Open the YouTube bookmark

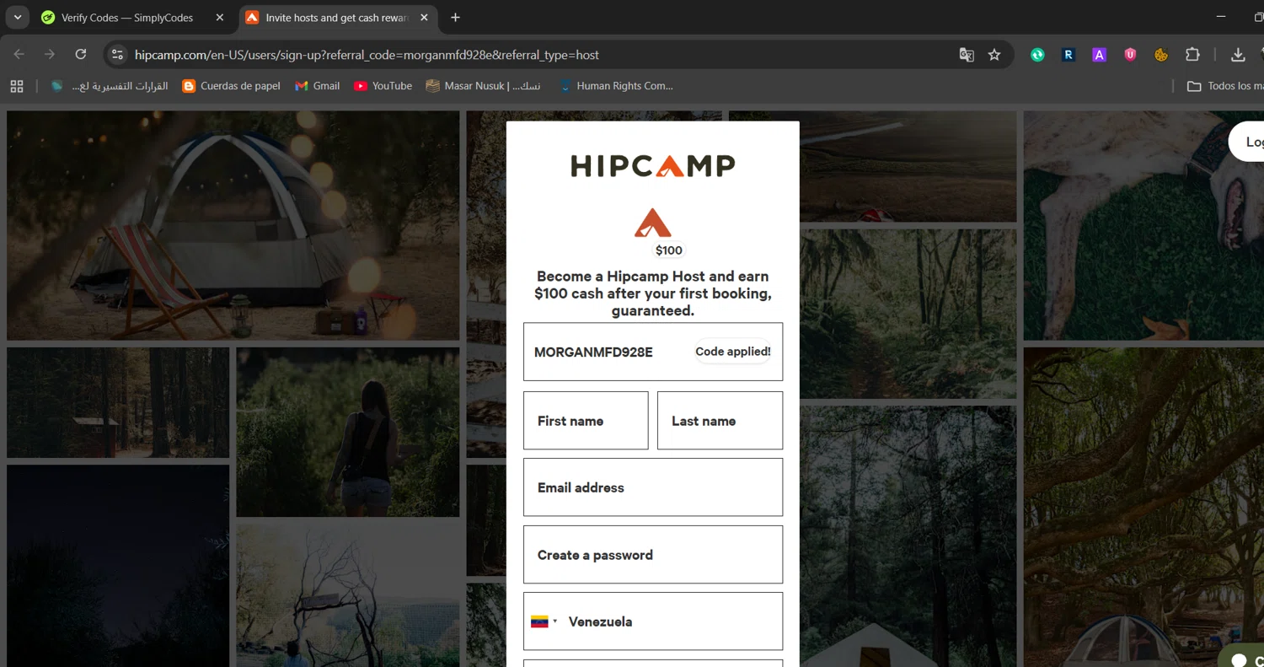click(383, 86)
